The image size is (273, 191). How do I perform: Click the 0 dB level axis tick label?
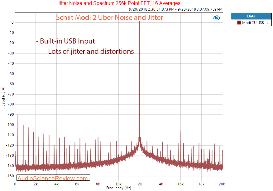pos(12,22)
